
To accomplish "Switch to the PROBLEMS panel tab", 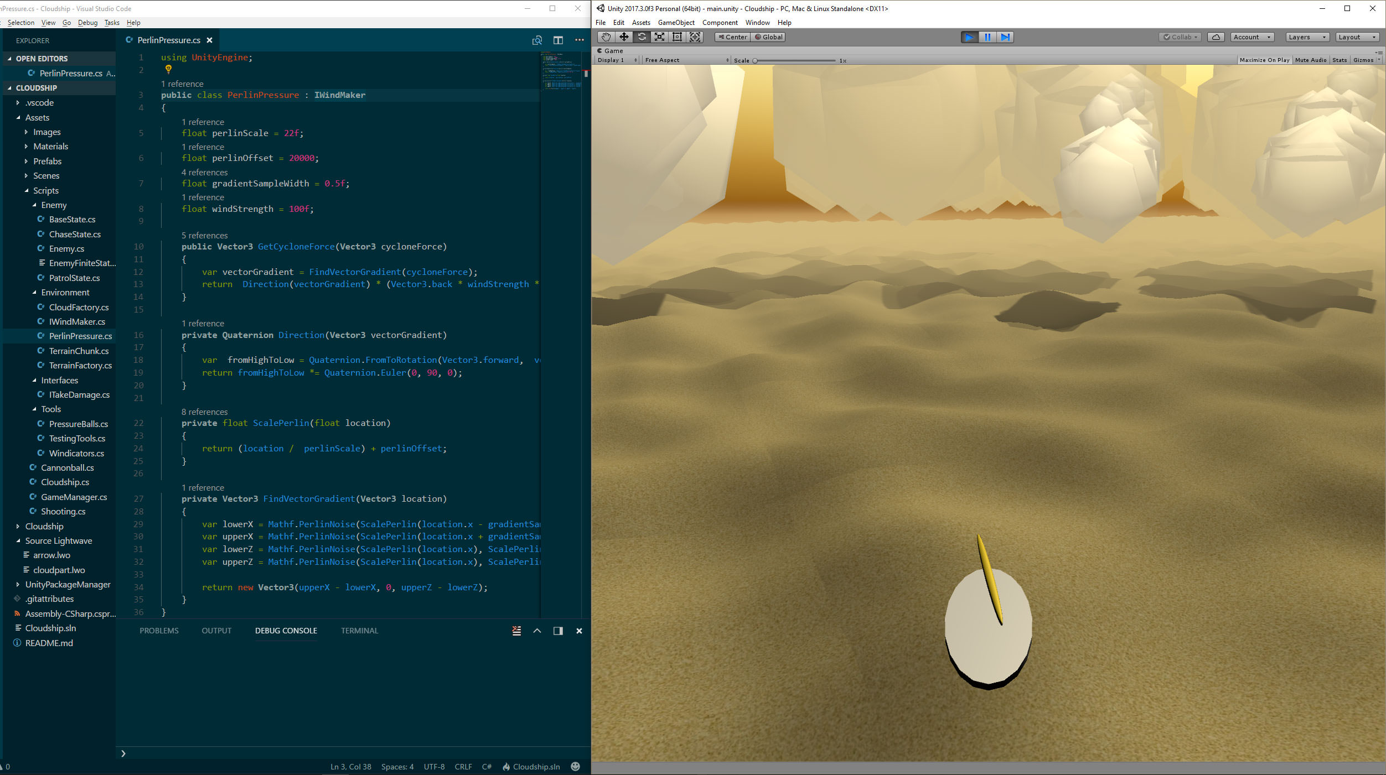I will pos(159,631).
